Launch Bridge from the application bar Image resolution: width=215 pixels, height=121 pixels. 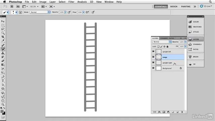12,6
